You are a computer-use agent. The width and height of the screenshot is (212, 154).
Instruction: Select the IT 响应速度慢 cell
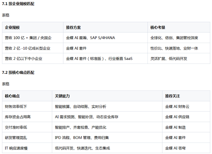click(27, 148)
